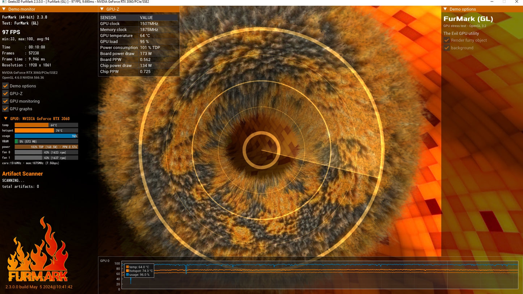Click the Board power draw value 173 W
The image size is (523, 294).
tap(146, 54)
